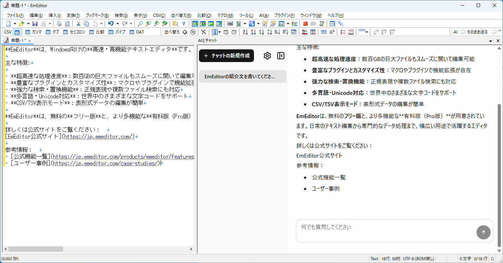Click the filter funnel icon
The image size is (503, 263).
[x=183, y=24]
